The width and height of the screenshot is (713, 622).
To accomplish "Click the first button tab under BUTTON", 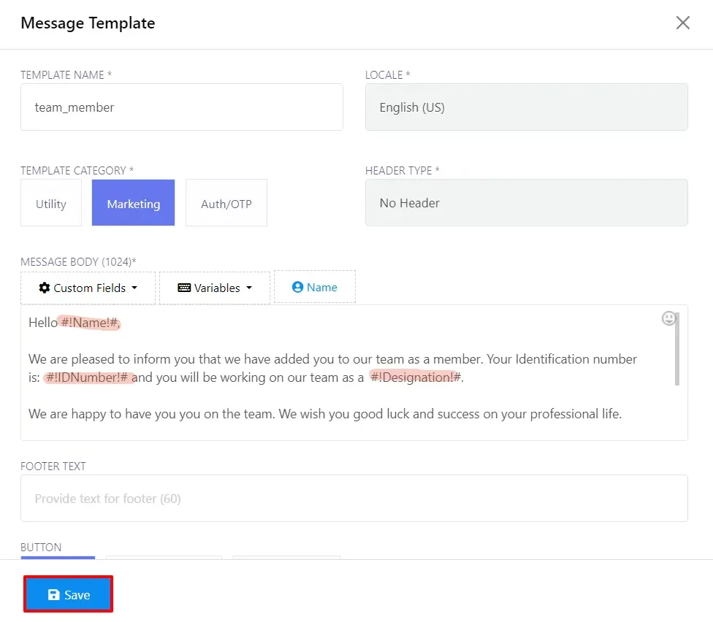I will (58, 558).
